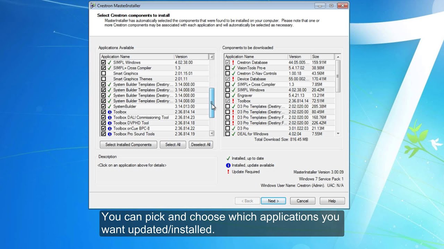Check the D3 Pro checkbox
Image resolution: width=444 pixels, height=249 pixels.
228,129
